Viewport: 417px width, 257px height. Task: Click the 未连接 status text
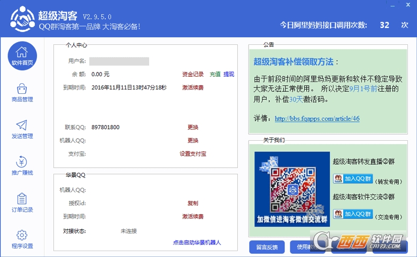coord(129,231)
